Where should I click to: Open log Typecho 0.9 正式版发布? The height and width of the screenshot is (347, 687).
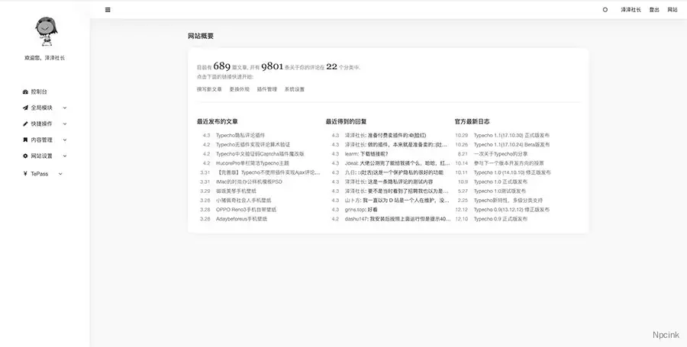click(x=500, y=219)
